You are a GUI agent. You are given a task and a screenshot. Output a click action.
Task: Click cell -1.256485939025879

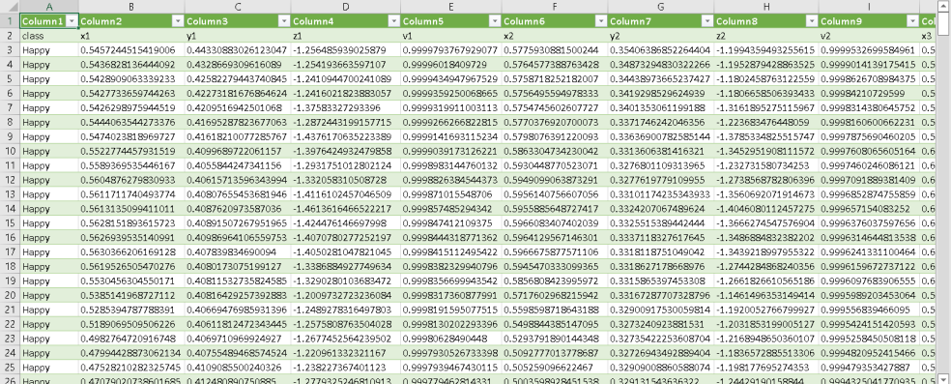click(x=346, y=49)
